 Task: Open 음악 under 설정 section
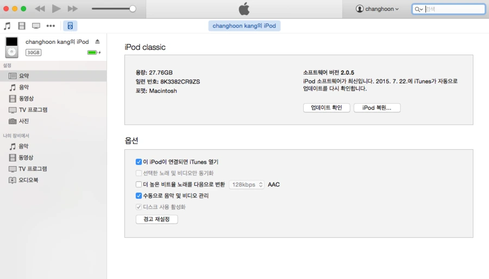(x=53, y=87)
